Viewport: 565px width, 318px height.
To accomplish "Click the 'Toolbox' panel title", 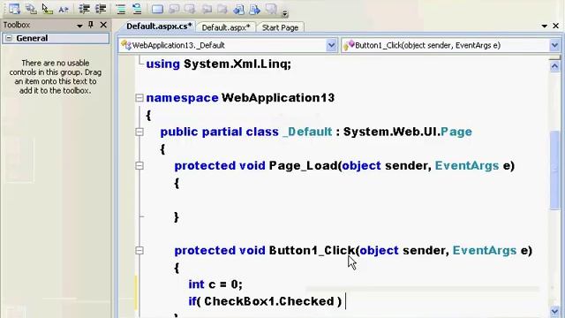I will [x=17, y=25].
